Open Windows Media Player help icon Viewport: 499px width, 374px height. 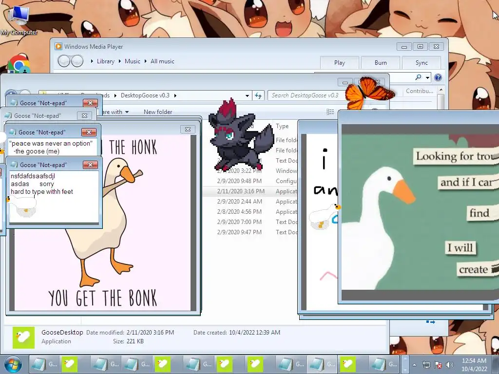[x=438, y=77]
